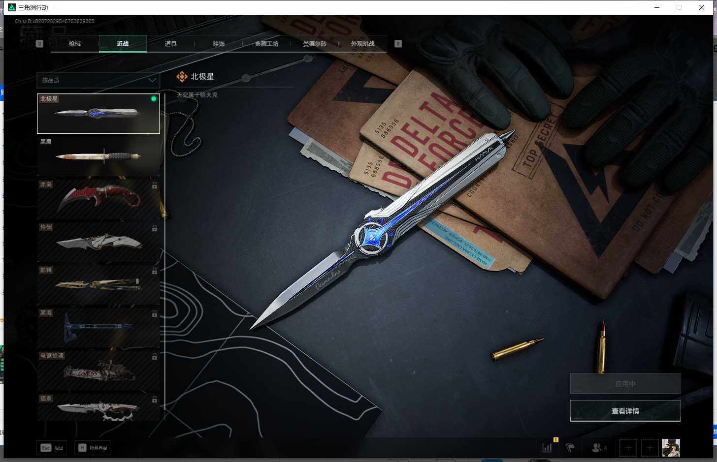
Task: Click the Esc 返回 button
Action: [x=52, y=448]
